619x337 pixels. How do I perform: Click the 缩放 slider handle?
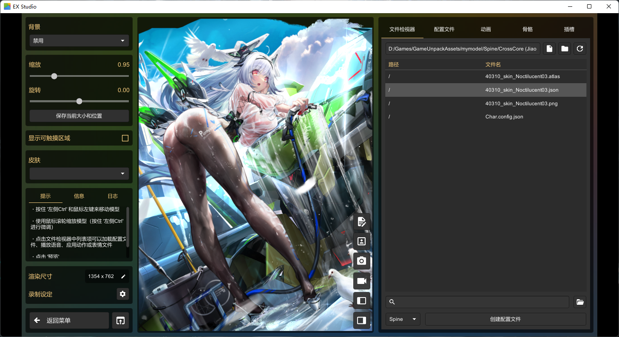click(x=54, y=76)
